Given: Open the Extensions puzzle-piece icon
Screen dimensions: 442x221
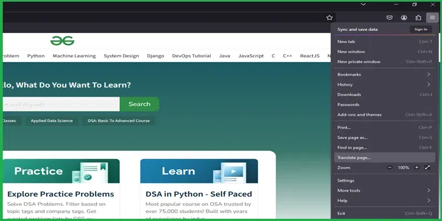Looking at the screenshot, I should [x=418, y=18].
